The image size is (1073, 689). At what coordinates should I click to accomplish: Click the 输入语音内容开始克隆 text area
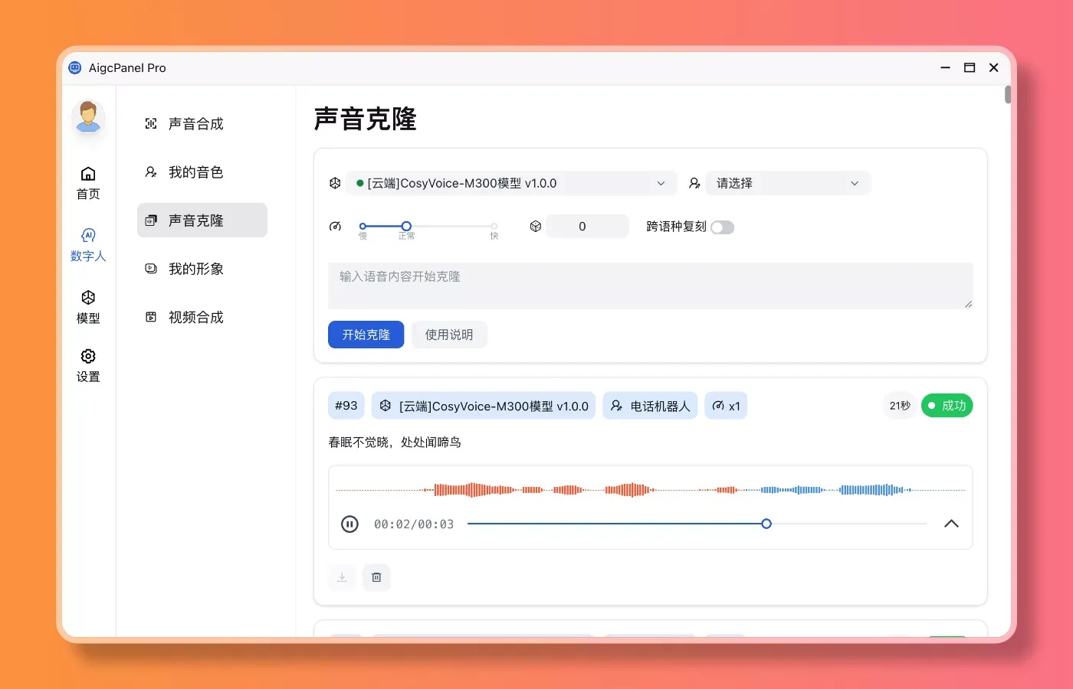coord(650,286)
